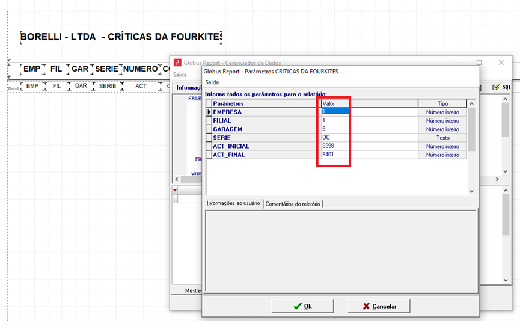The width and height of the screenshot is (520, 332).
Task: Select ACT_FINAL value cell 9401
Action: 370,155
